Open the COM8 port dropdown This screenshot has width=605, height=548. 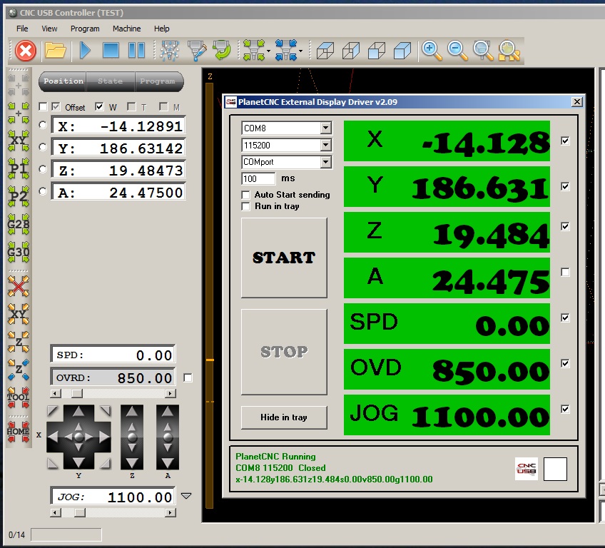click(325, 128)
